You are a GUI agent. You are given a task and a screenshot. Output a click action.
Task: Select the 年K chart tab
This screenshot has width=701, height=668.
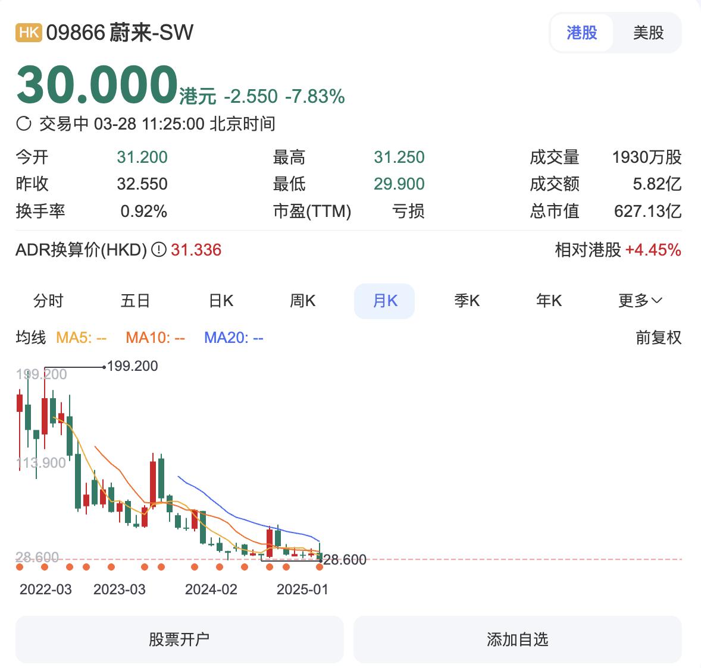pos(549,301)
